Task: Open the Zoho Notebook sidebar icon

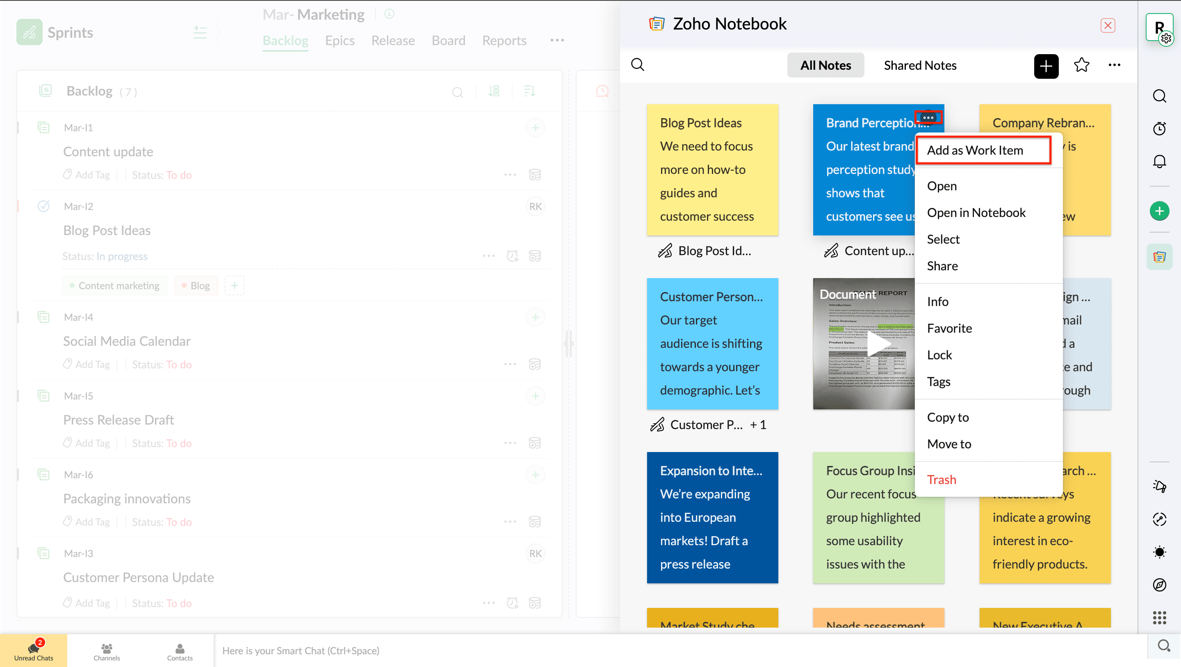Action: (1159, 257)
